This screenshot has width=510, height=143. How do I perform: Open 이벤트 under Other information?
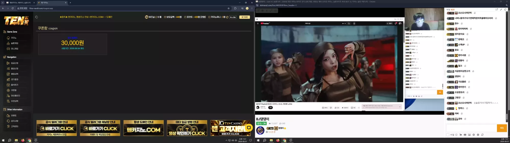(x=14, y=116)
